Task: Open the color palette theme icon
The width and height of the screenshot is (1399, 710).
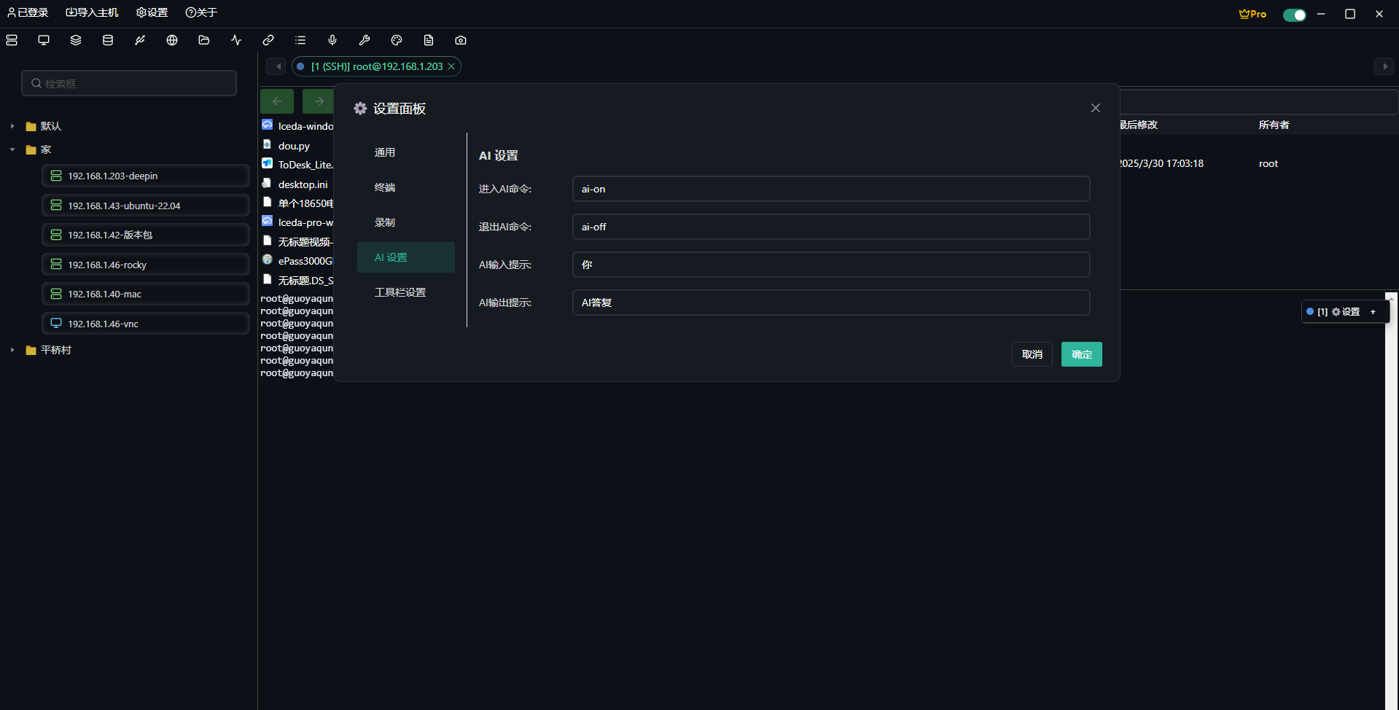Action: coord(397,40)
